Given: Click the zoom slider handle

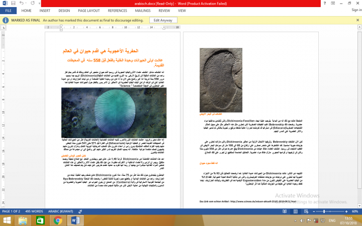Looking at the screenshot, I should click(324, 211).
